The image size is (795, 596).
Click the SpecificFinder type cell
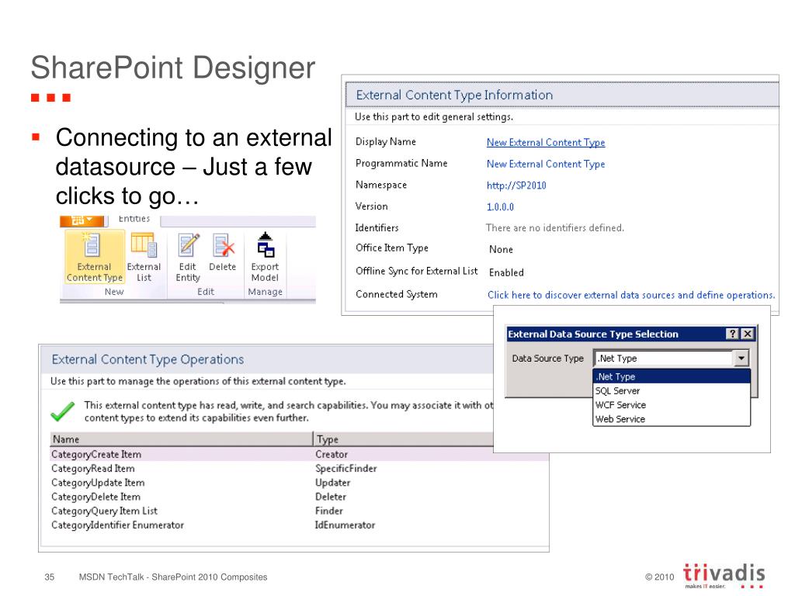click(345, 469)
